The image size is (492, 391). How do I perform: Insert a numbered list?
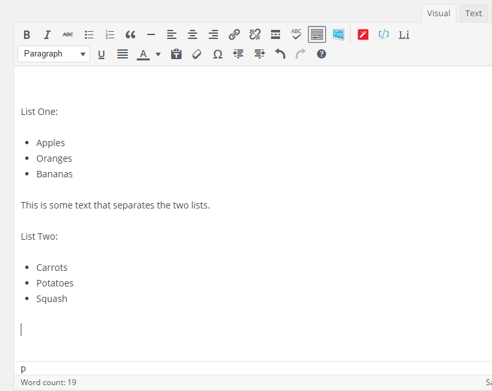click(110, 34)
